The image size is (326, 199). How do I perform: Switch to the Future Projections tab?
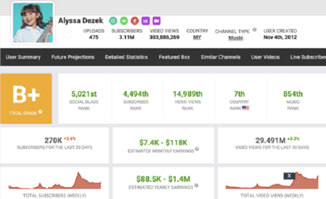point(73,57)
